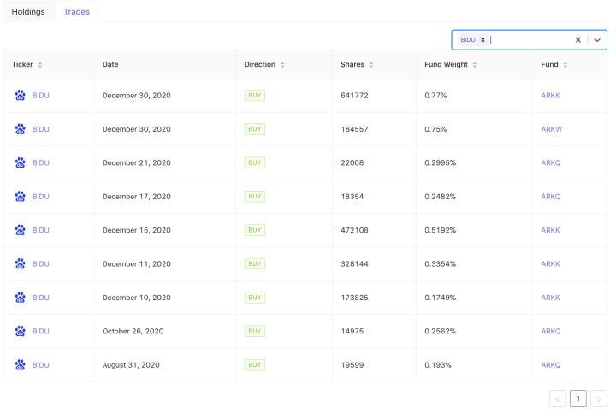Click Baidu logo in October 26 row
Screen dimensions: 616x413
[x=20, y=332]
